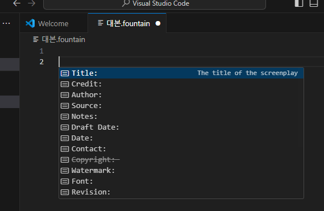
Task: Pick the Contact: suggestion
Action: click(181, 149)
